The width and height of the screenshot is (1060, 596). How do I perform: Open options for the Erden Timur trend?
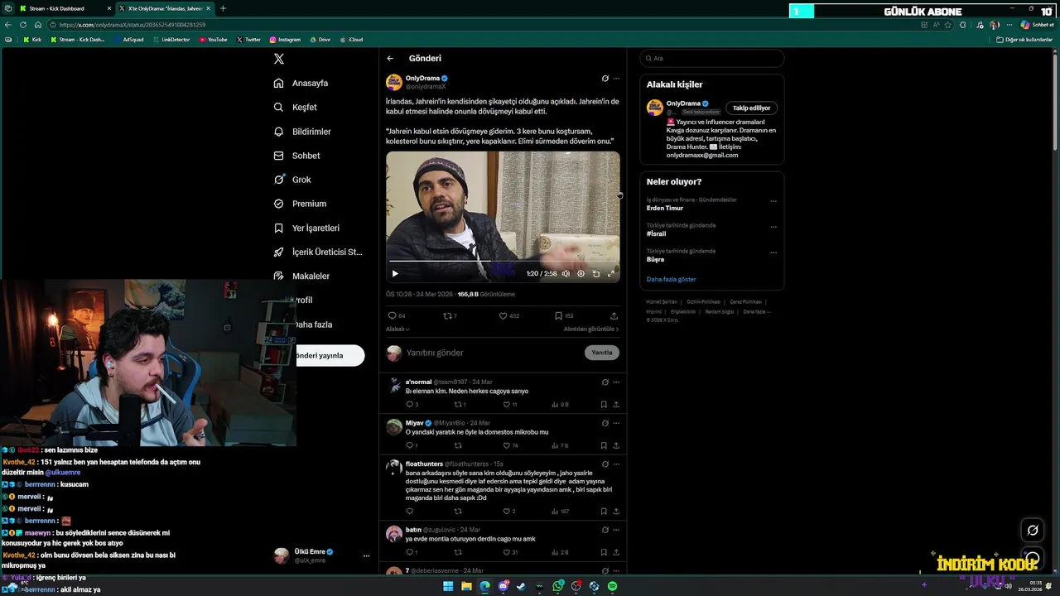coord(773,201)
